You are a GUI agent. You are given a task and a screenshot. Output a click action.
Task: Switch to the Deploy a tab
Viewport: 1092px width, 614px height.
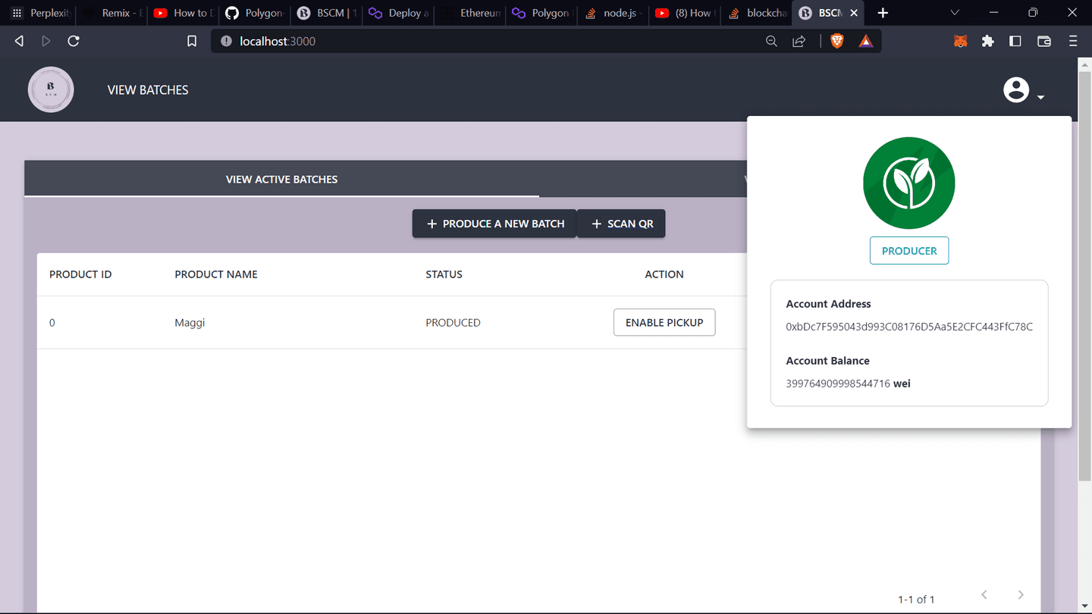(x=398, y=13)
